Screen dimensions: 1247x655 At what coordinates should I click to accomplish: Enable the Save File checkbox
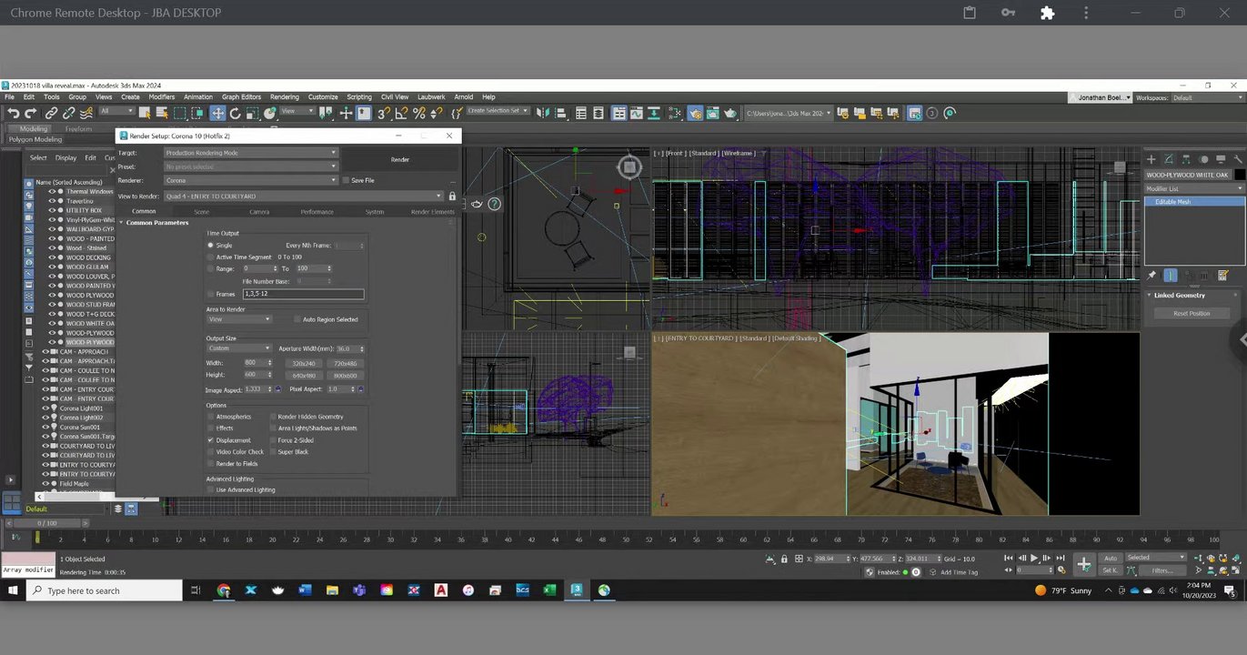pyautogui.click(x=346, y=180)
